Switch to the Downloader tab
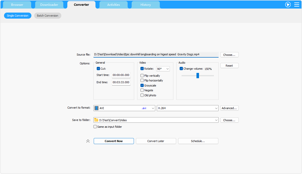 point(49,5)
